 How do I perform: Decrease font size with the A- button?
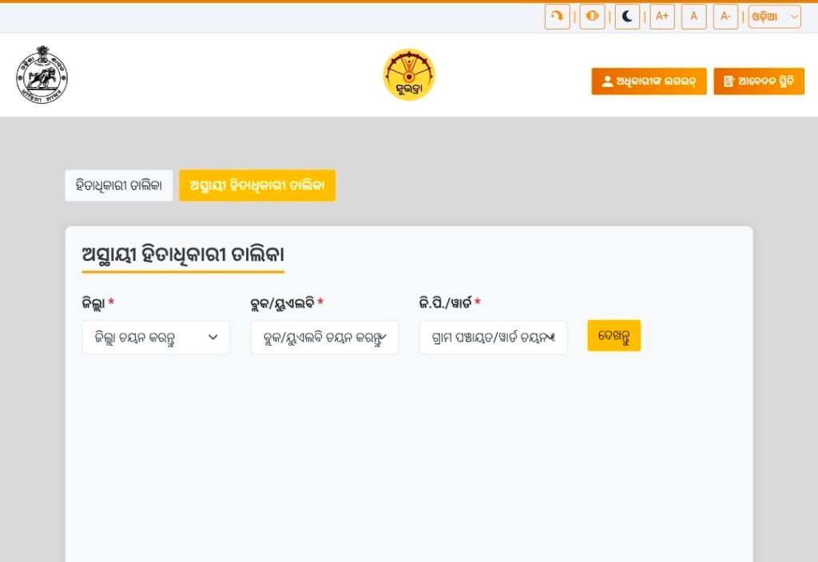pos(725,17)
